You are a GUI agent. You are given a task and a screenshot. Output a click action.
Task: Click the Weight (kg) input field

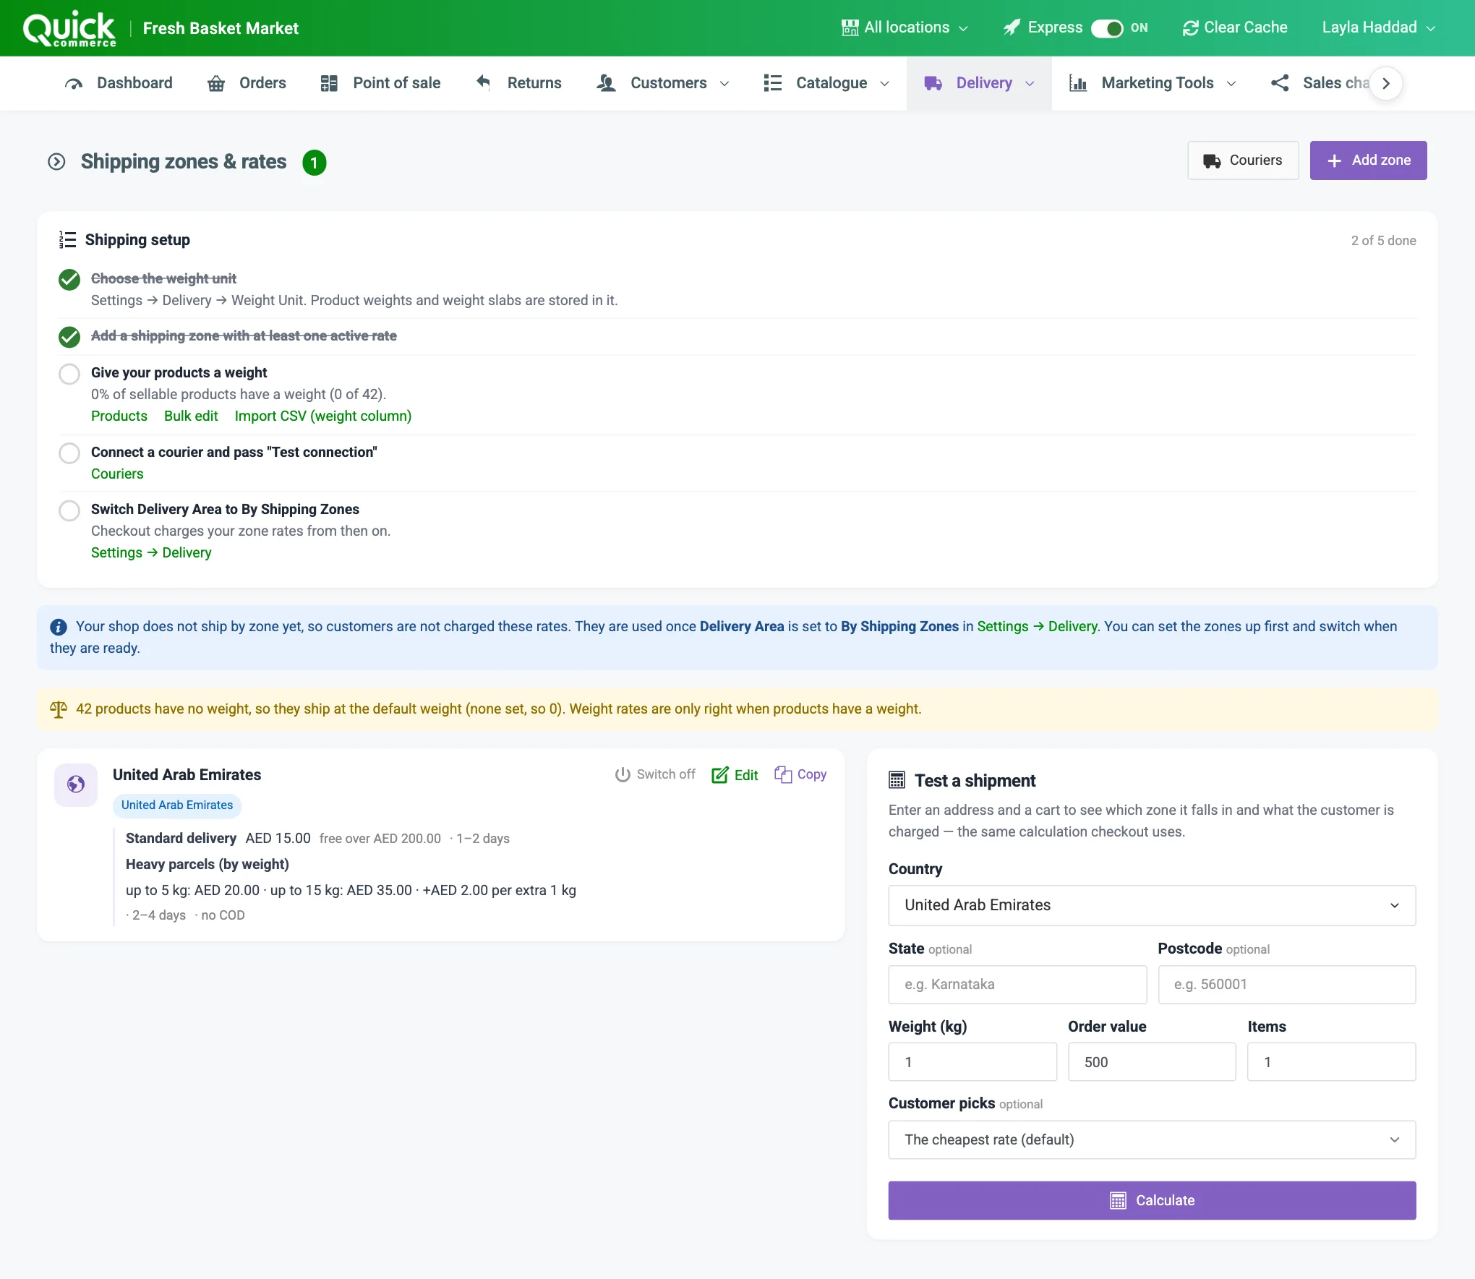tap(972, 1061)
